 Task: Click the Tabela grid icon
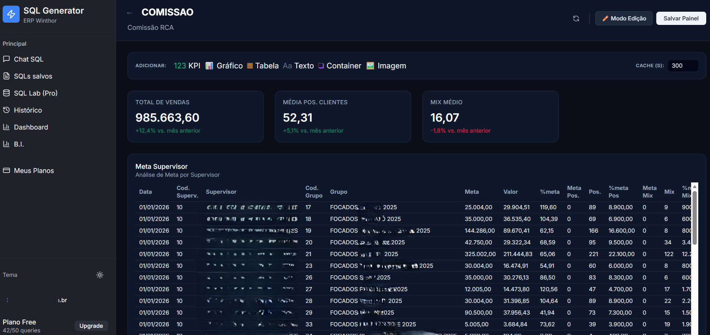pyautogui.click(x=250, y=66)
